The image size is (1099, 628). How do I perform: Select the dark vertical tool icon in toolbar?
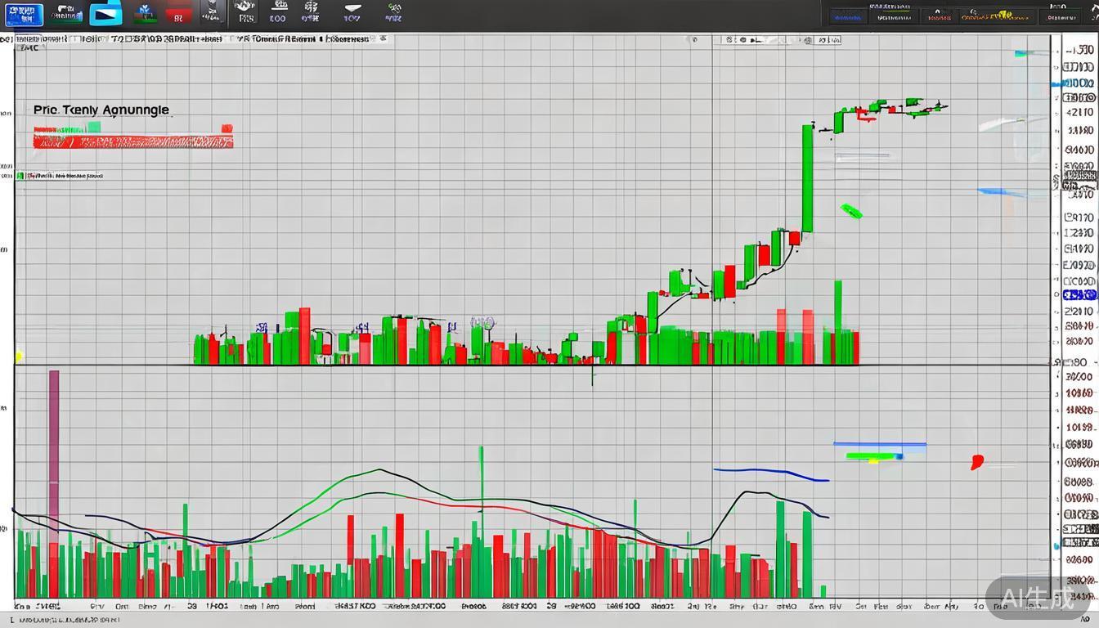point(213,13)
